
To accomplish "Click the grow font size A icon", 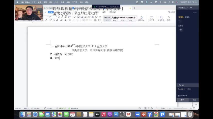I will point(59,17).
